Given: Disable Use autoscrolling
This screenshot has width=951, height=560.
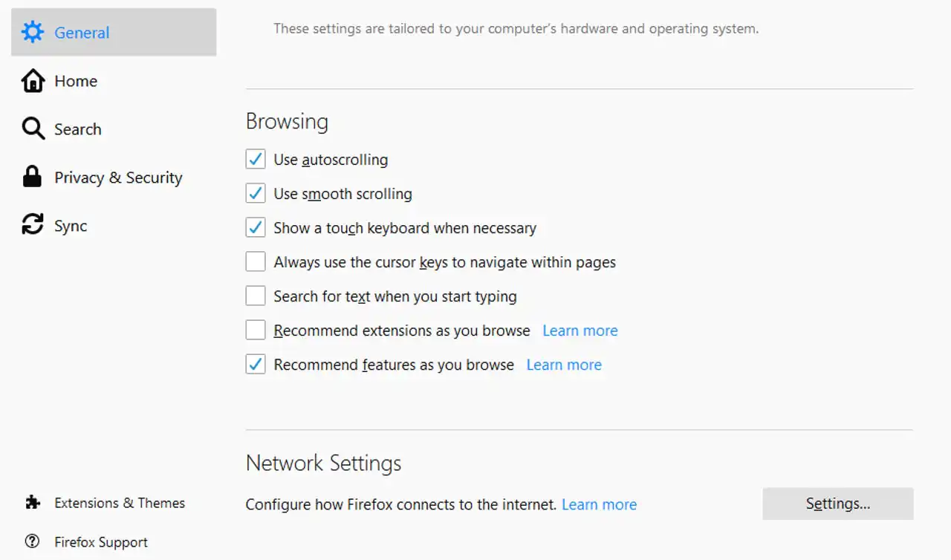Looking at the screenshot, I should coord(255,159).
